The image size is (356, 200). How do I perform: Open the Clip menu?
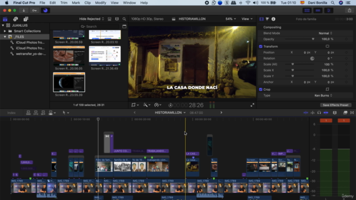coord(87,3)
